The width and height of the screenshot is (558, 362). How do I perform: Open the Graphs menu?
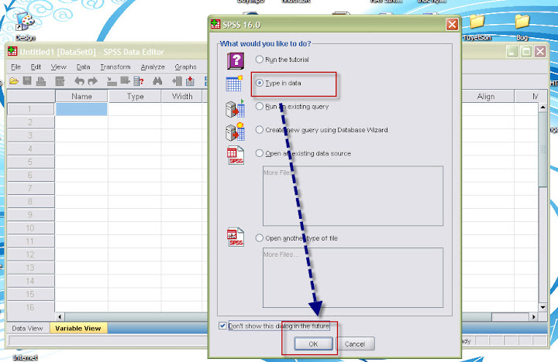tap(185, 67)
